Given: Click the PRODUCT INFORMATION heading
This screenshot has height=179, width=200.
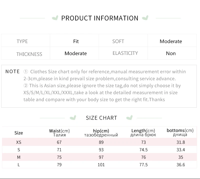Looking at the screenshot, I should (100, 18).
